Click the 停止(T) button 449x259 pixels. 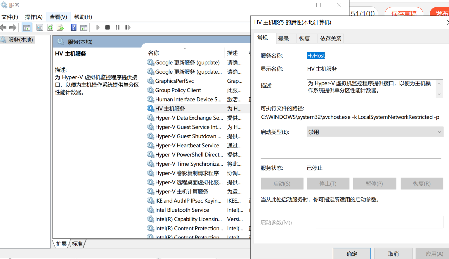tap(328, 184)
